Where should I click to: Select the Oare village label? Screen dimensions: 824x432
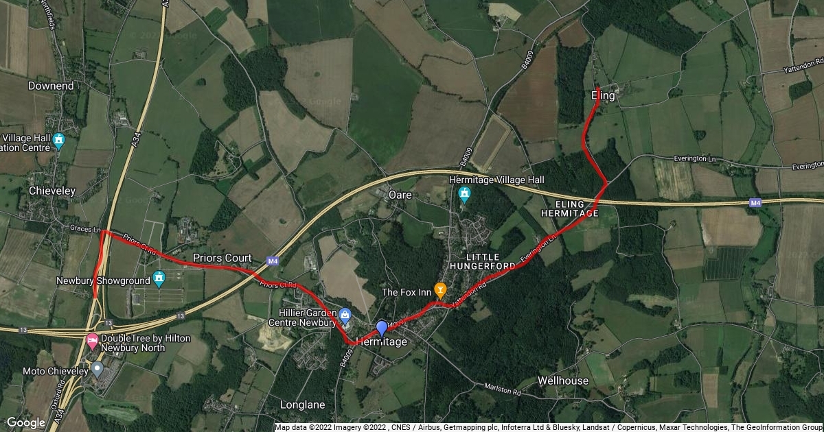point(400,195)
